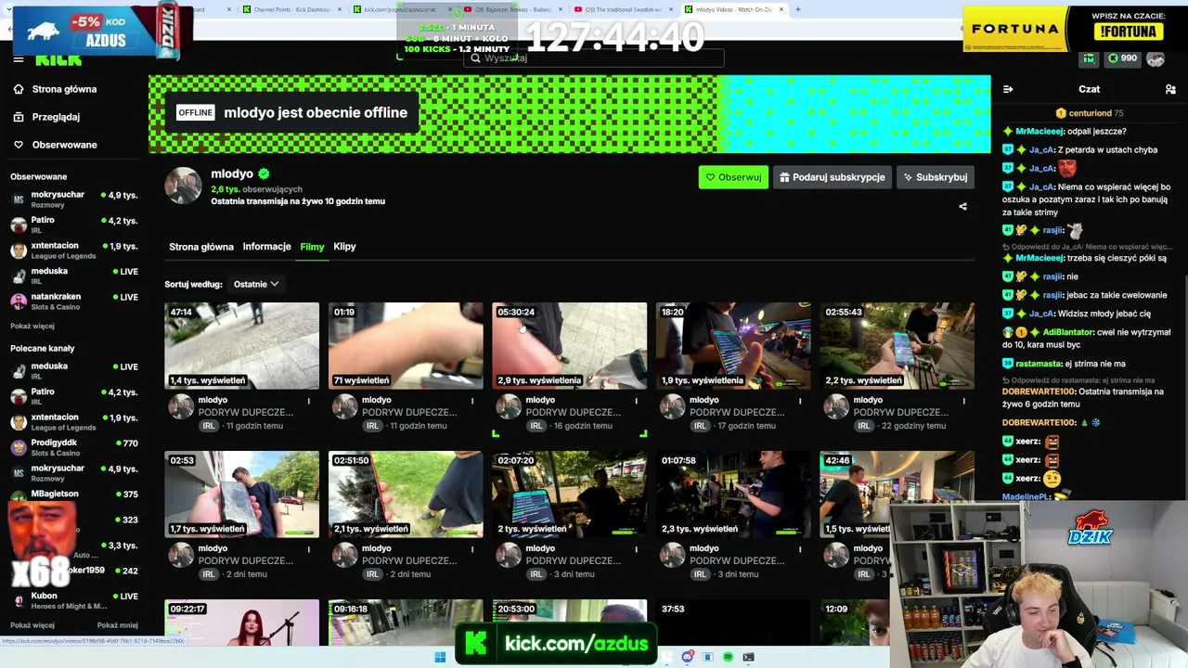1188x668 pixels.
Task: Open the Kubon recommended channel
Action: pos(74,600)
